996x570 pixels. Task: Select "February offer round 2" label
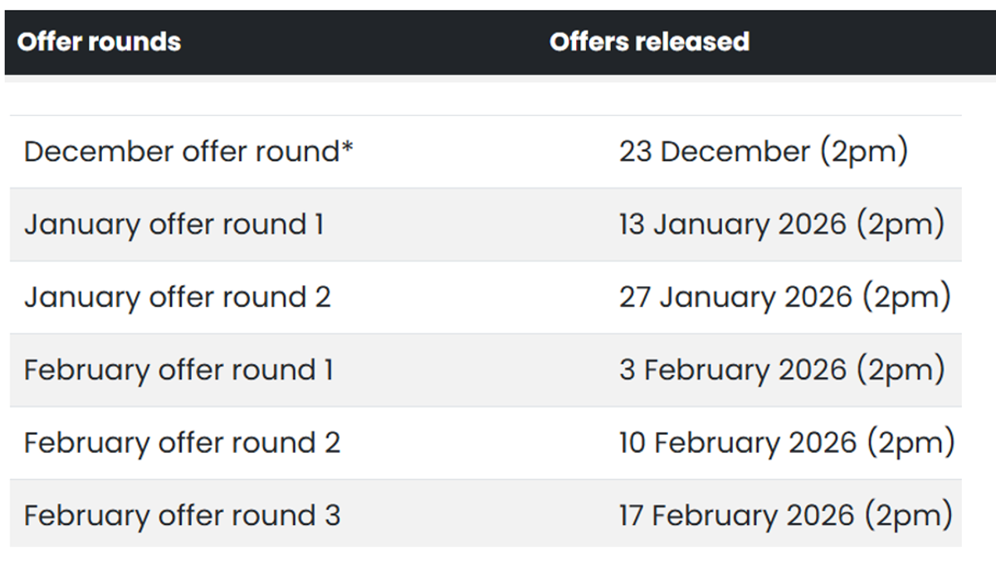[x=182, y=443]
